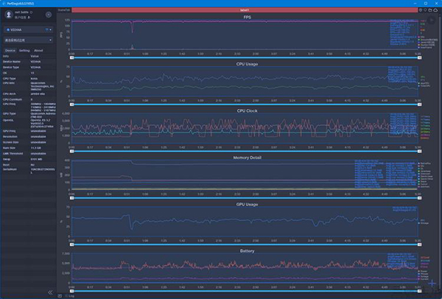Open the V2244A device dropdown
The image size is (442, 299).
click(x=28, y=29)
